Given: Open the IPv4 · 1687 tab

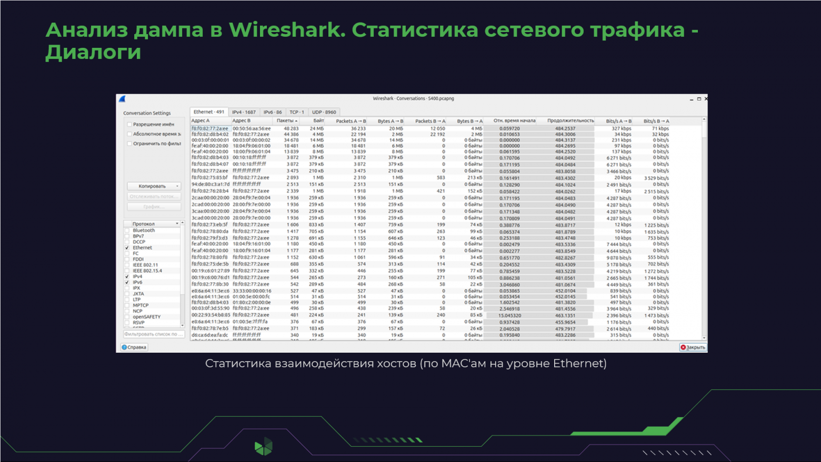Looking at the screenshot, I should 244,112.
